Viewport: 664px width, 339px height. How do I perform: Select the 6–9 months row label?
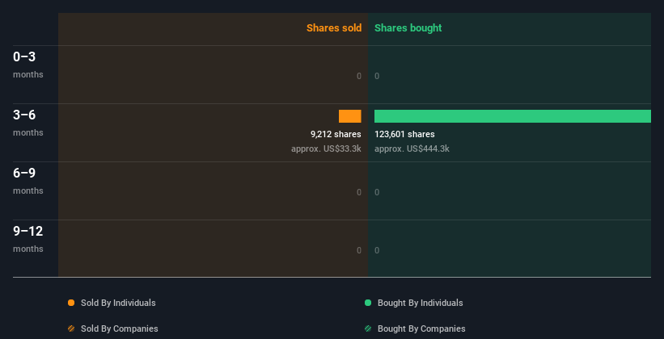28,181
